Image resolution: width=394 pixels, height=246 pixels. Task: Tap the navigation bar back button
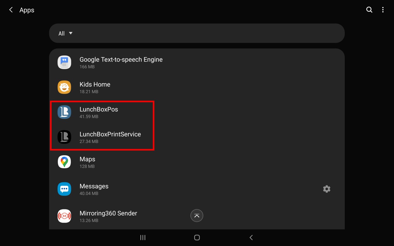point(251,237)
